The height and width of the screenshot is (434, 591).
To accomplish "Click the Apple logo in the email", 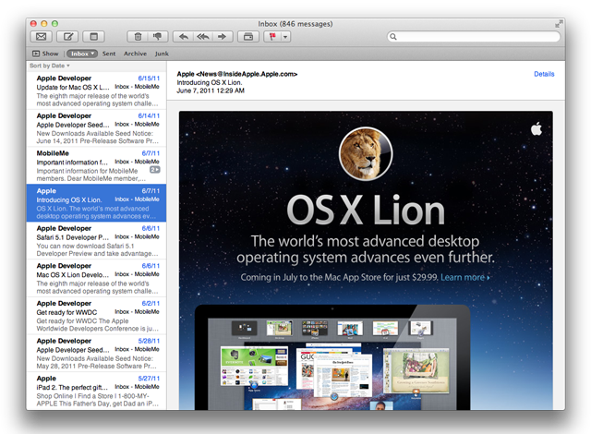I will [537, 129].
